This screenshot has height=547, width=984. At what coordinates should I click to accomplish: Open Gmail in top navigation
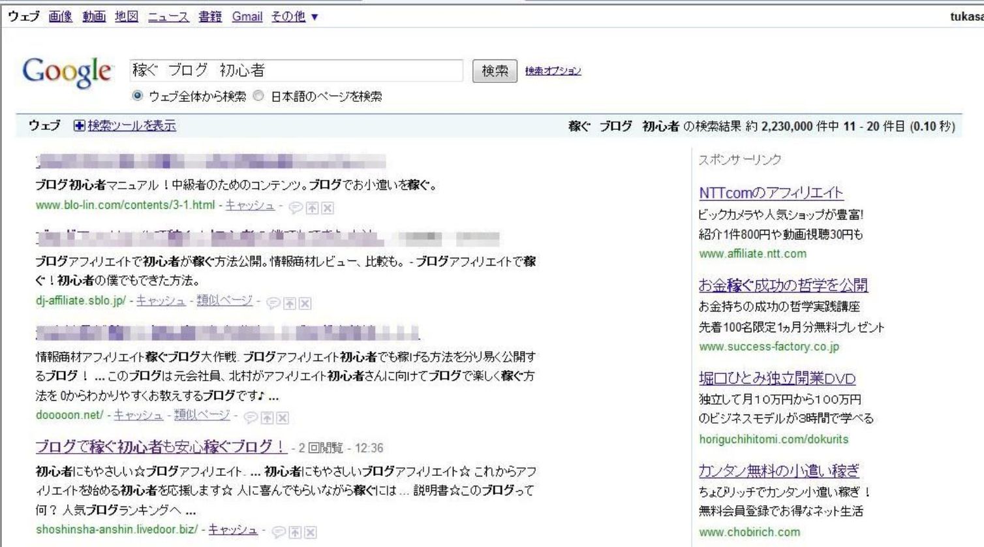pyautogui.click(x=247, y=17)
